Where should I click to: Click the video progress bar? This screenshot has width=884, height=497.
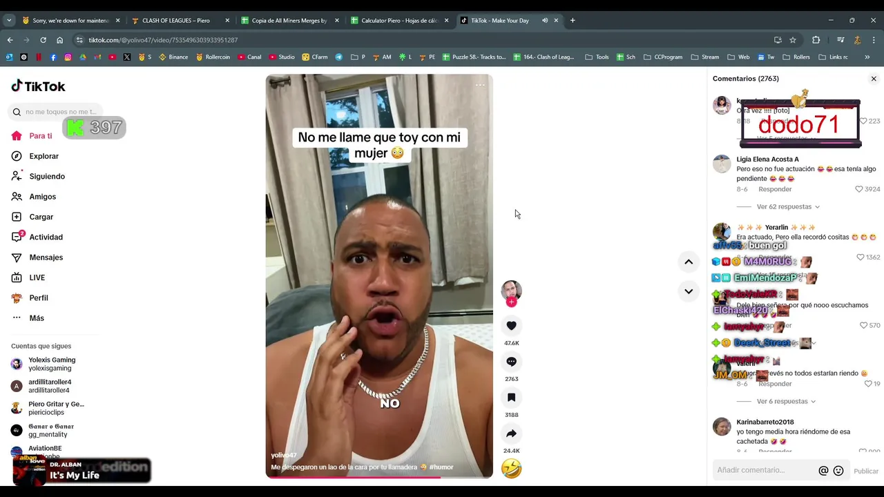[x=379, y=477]
